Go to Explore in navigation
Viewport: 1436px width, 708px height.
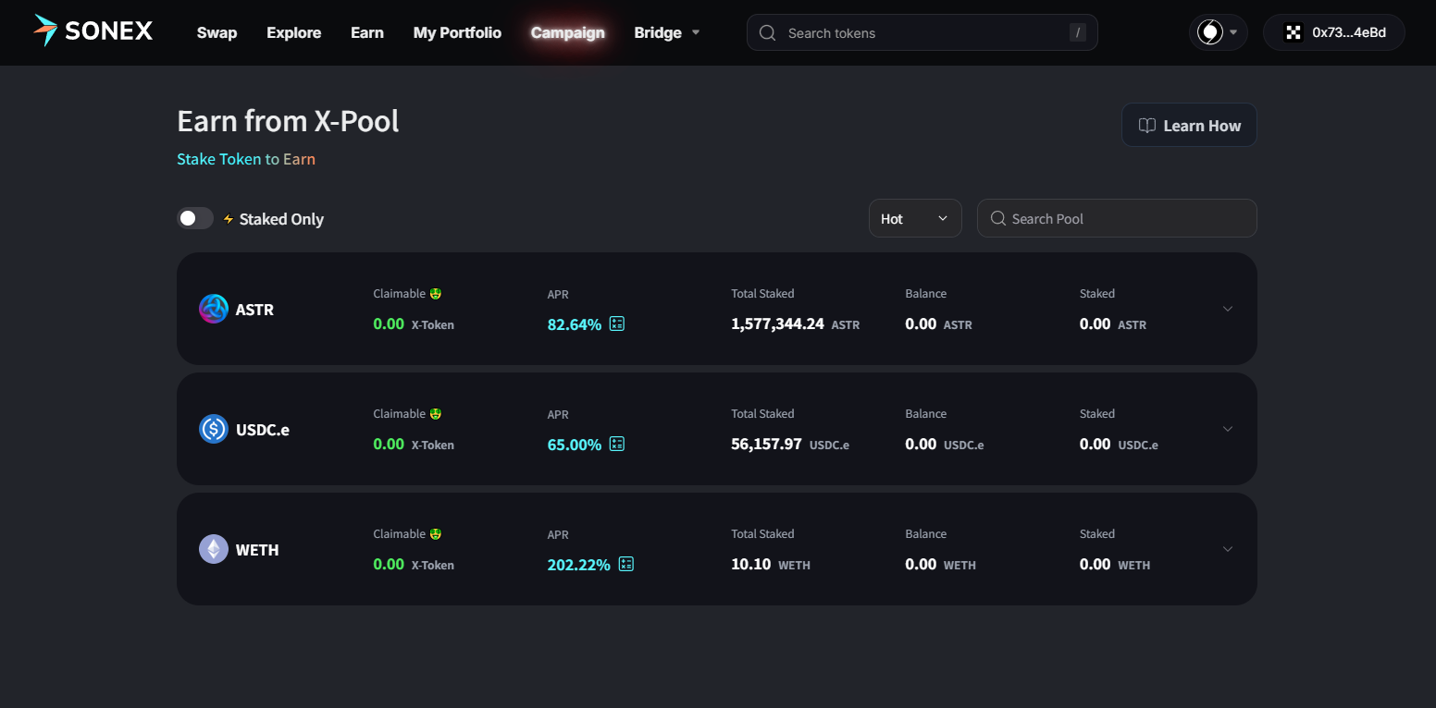tap(294, 32)
